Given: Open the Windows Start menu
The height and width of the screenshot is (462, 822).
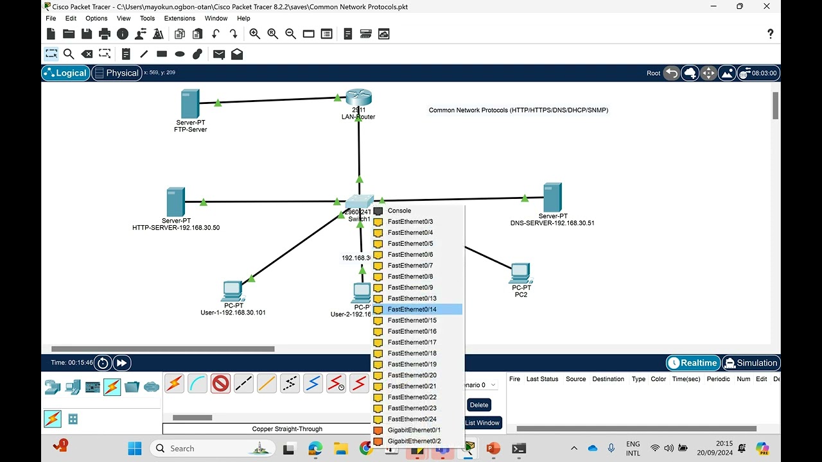Looking at the screenshot, I should [135, 448].
